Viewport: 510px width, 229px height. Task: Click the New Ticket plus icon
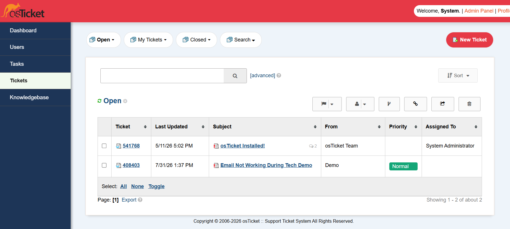tap(455, 40)
